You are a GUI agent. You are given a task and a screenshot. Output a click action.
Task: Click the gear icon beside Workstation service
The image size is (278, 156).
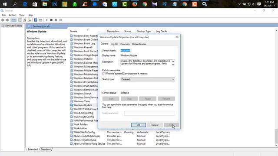(x=71, y=128)
